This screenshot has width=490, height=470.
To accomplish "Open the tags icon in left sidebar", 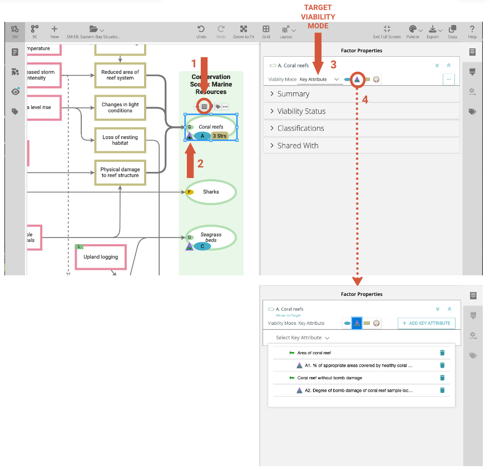I will (x=15, y=112).
